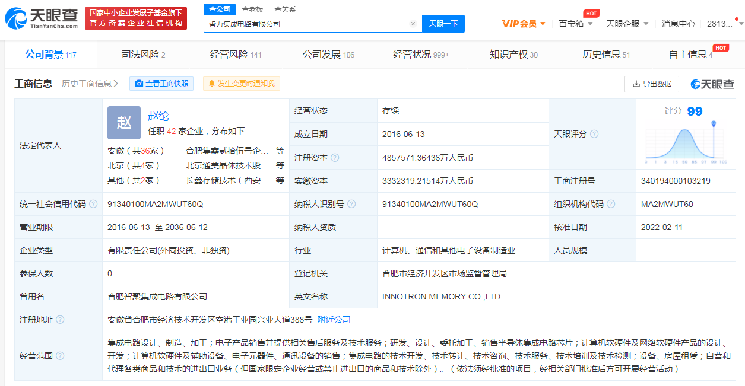Click the 发生变更时通知我 notification button
The height and width of the screenshot is (386, 745).
241,84
